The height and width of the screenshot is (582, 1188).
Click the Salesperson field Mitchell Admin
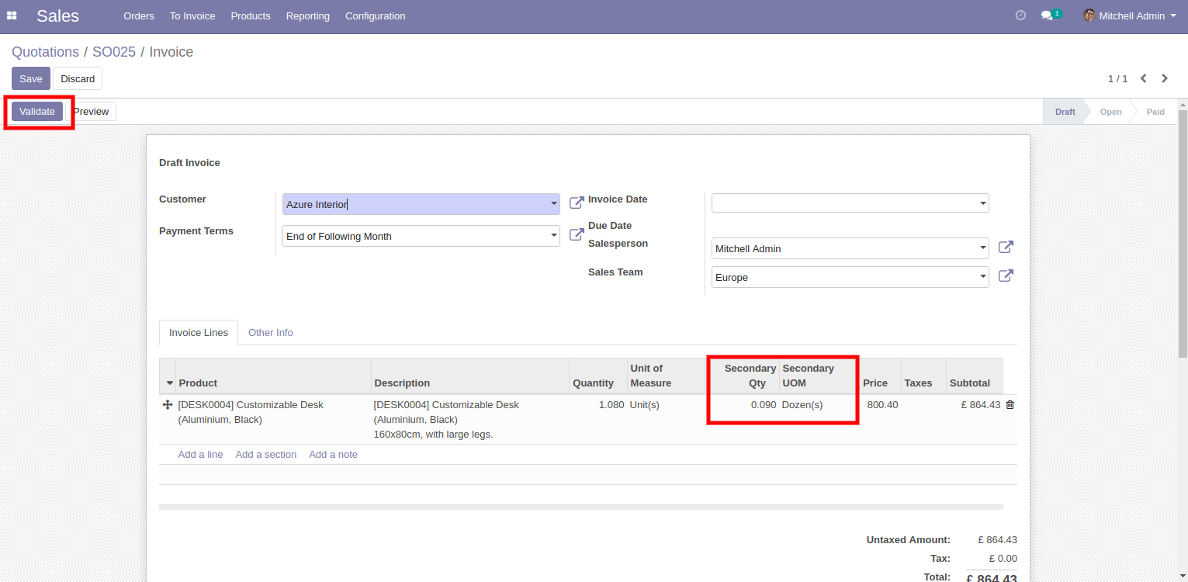point(850,248)
